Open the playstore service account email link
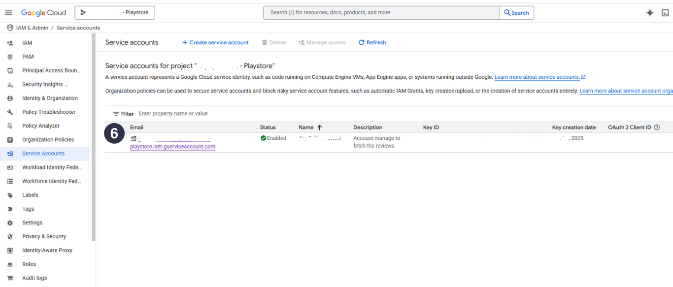 (172, 146)
